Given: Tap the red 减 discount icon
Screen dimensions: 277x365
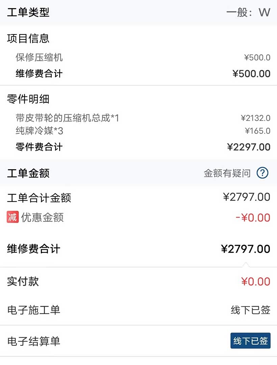Looking at the screenshot, I should pyautogui.click(x=12, y=217).
